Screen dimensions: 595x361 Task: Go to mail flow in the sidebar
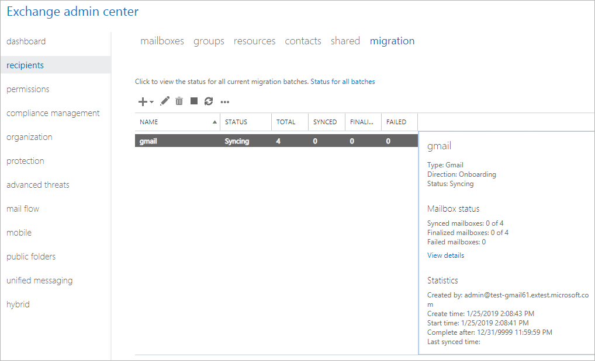coord(23,209)
